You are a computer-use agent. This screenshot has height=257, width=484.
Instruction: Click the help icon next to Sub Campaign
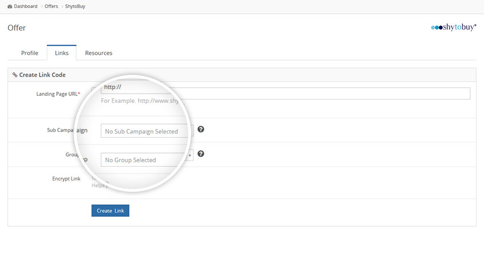tap(201, 130)
